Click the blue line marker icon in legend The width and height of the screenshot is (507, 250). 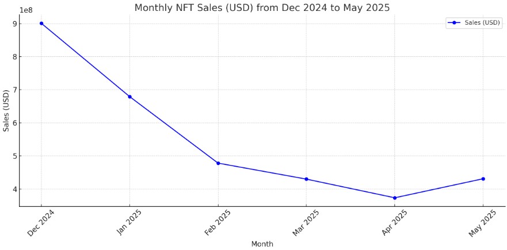(455, 23)
